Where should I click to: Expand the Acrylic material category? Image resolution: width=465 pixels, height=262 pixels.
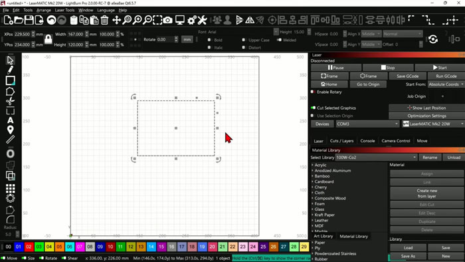(313, 165)
